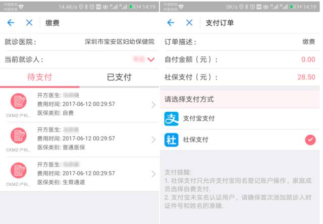Tap prescription icon for 普通医保 bill
The image size is (323, 224).
[x=19, y=136]
